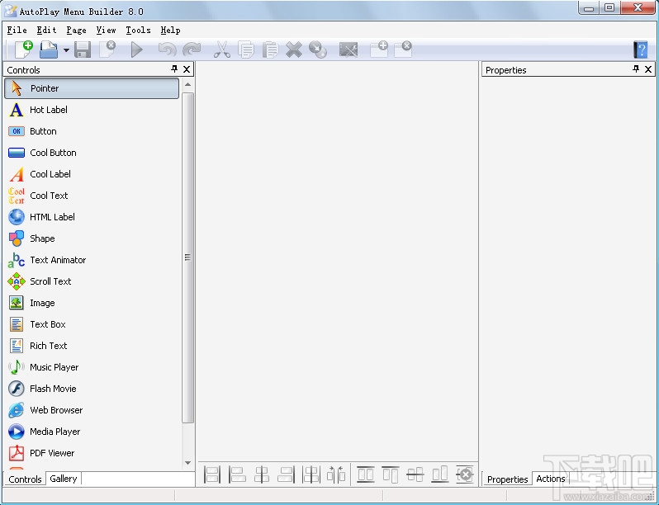The width and height of the screenshot is (659, 505).
Task: Select the HTML Label control
Action: (x=92, y=217)
